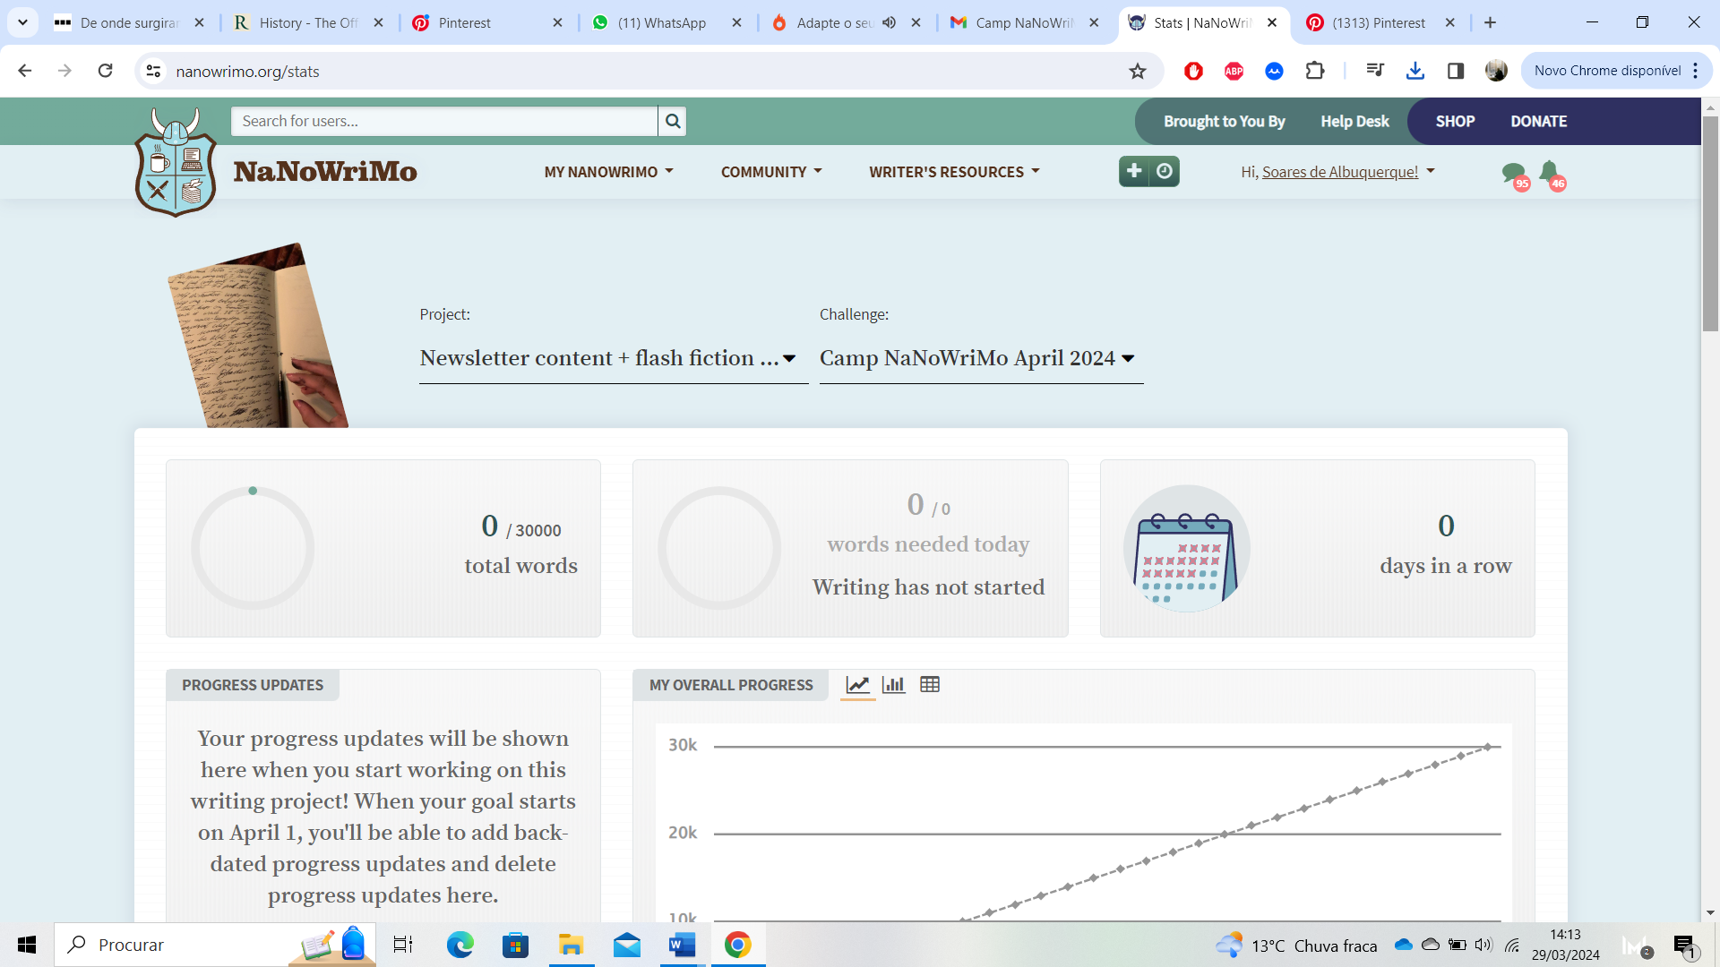Screen dimensions: 1720x967
Task: Open the Extensions puzzle icon
Action: pos(1315,71)
